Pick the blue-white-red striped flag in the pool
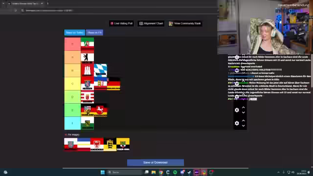This screenshot has width=313, height=176. [84, 145]
